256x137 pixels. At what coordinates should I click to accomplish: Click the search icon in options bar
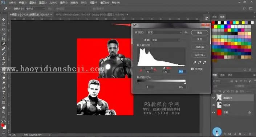244,8
